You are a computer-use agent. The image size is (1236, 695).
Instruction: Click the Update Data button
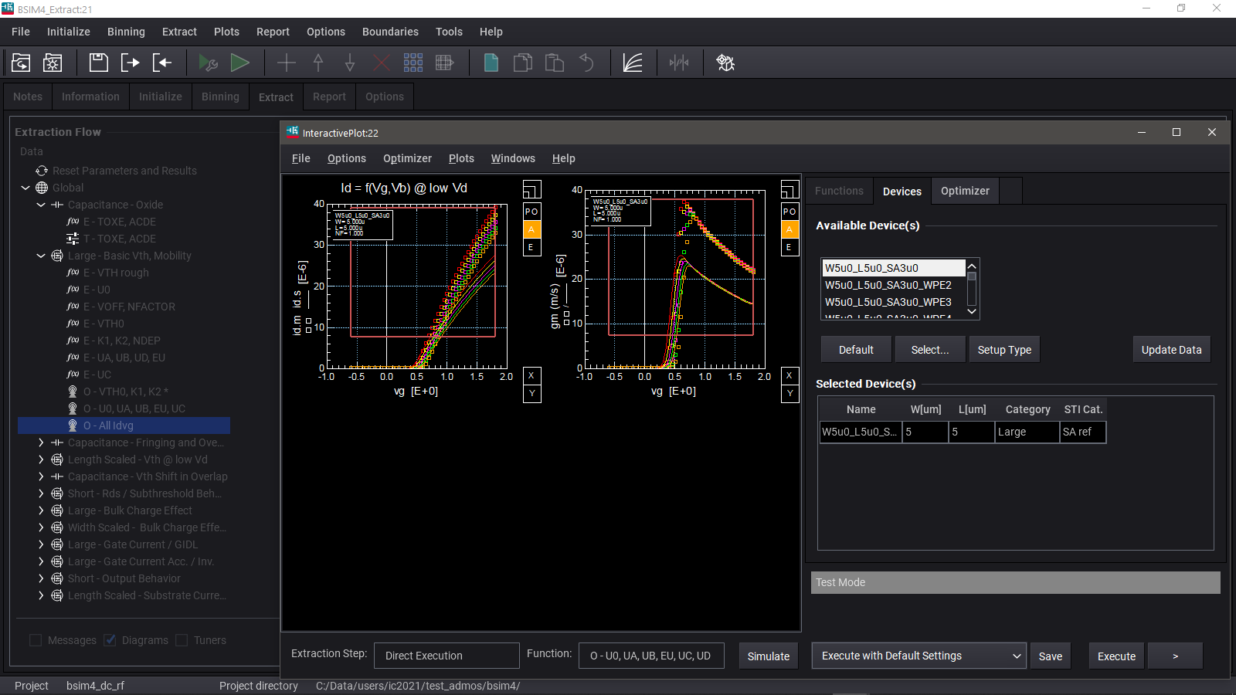[1171, 349]
